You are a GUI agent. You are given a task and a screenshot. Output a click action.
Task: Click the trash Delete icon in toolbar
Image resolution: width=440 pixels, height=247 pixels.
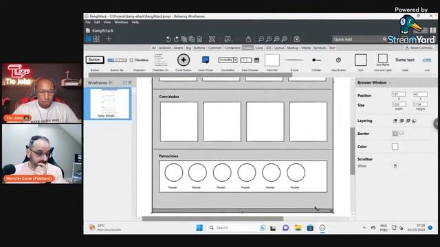click(199, 39)
